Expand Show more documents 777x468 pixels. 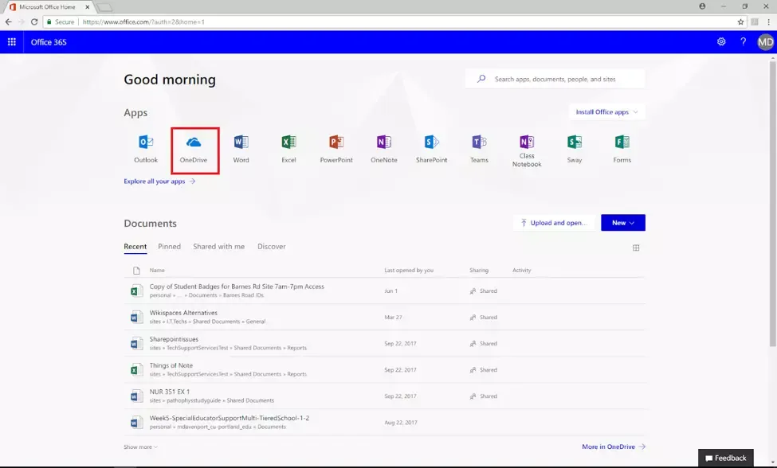(x=141, y=447)
